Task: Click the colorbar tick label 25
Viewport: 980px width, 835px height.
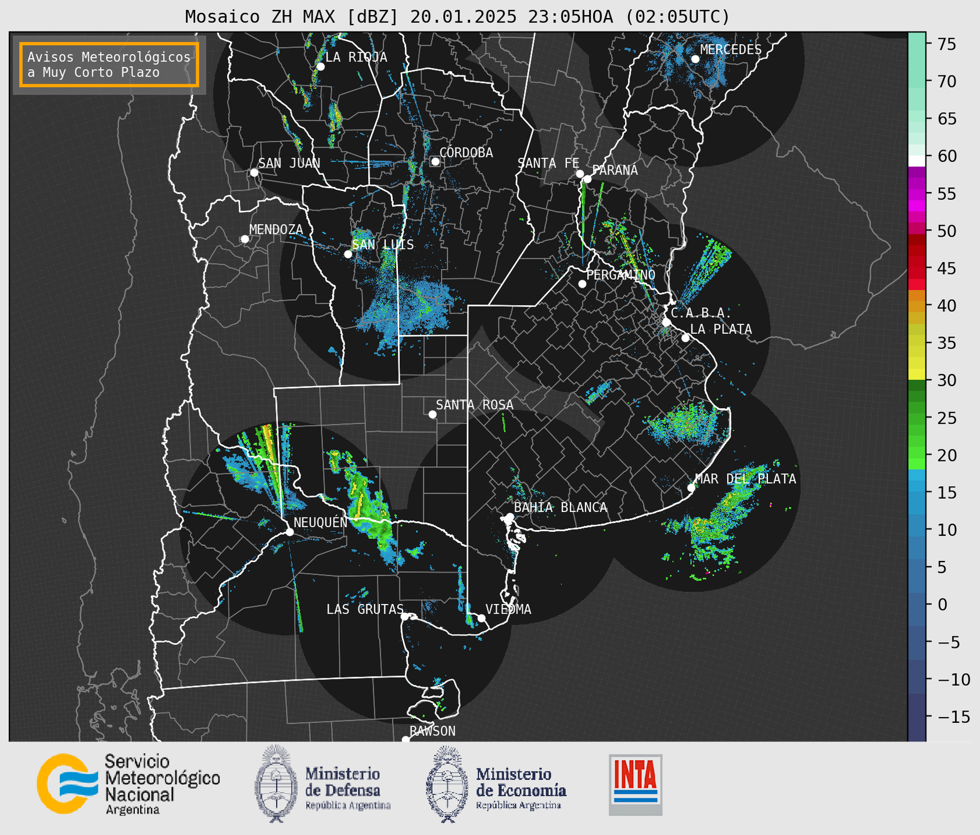Action: coord(946,418)
